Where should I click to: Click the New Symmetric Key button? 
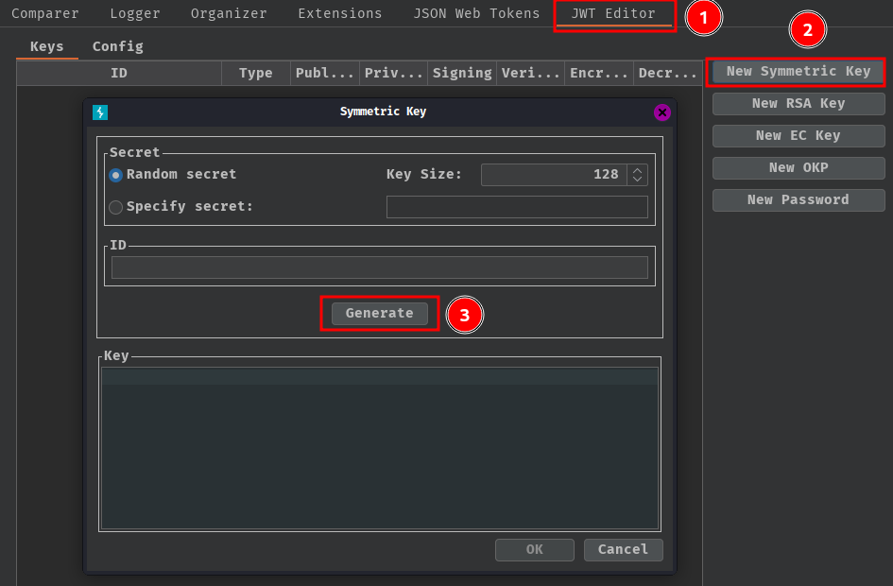click(799, 72)
